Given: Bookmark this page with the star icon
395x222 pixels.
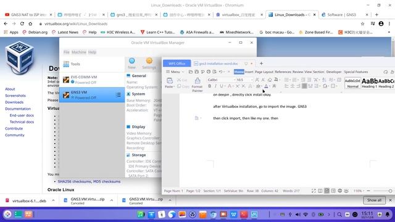Looking at the screenshot, I should (362, 23).
